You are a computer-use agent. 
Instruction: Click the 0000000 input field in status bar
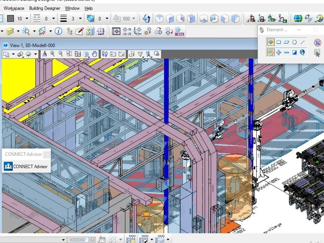point(78,240)
